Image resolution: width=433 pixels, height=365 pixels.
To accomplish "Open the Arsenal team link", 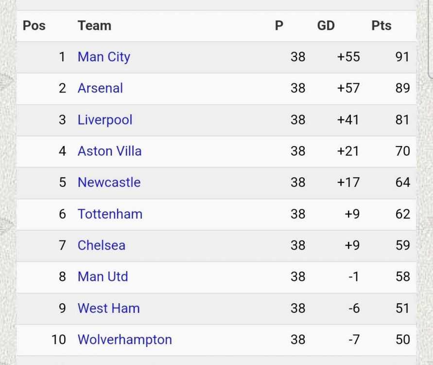I will tap(100, 88).
